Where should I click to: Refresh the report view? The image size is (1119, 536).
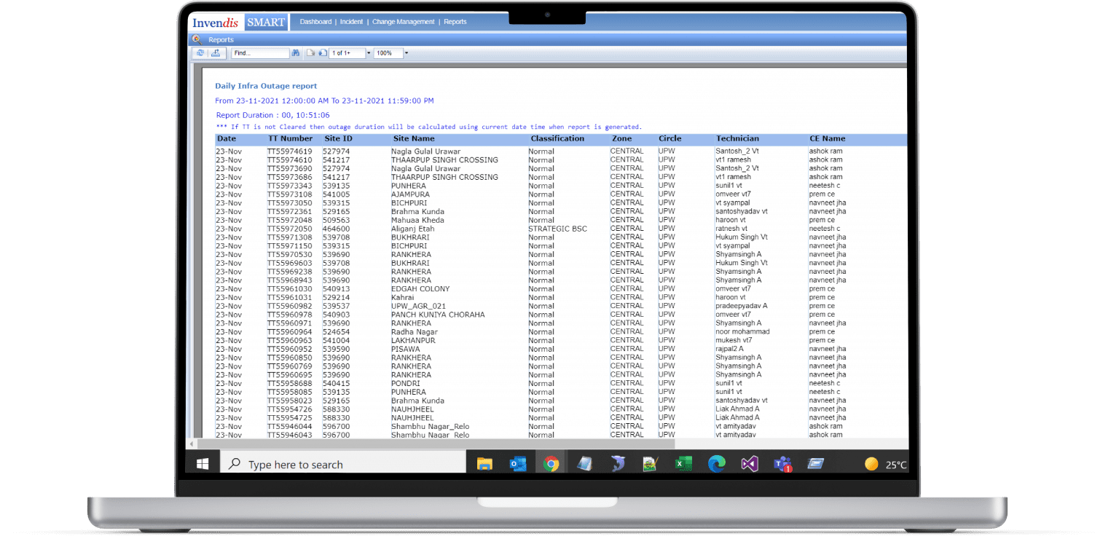[200, 52]
